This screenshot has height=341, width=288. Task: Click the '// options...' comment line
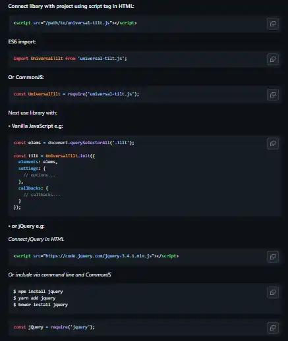(40, 175)
